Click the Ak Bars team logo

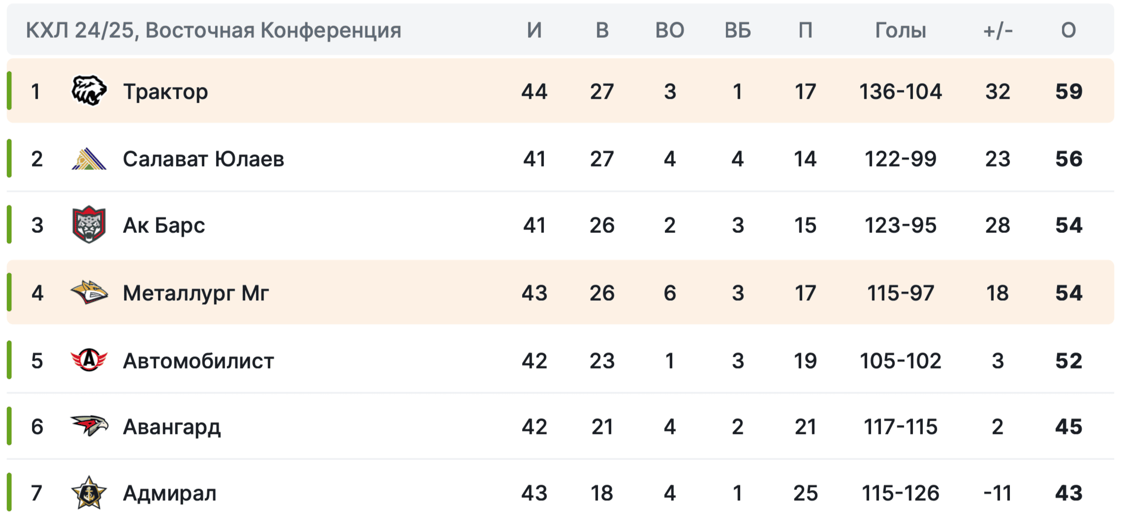tap(89, 225)
